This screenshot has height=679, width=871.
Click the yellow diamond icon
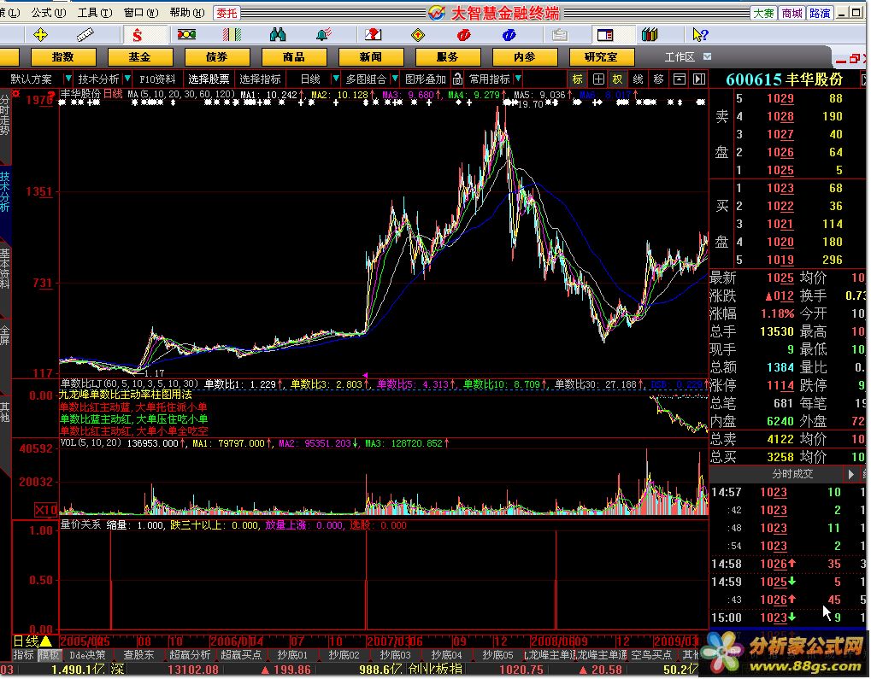pos(418,35)
